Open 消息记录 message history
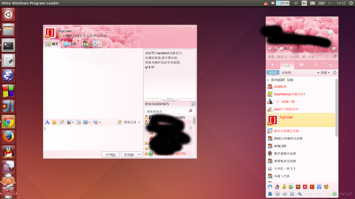 (127, 122)
